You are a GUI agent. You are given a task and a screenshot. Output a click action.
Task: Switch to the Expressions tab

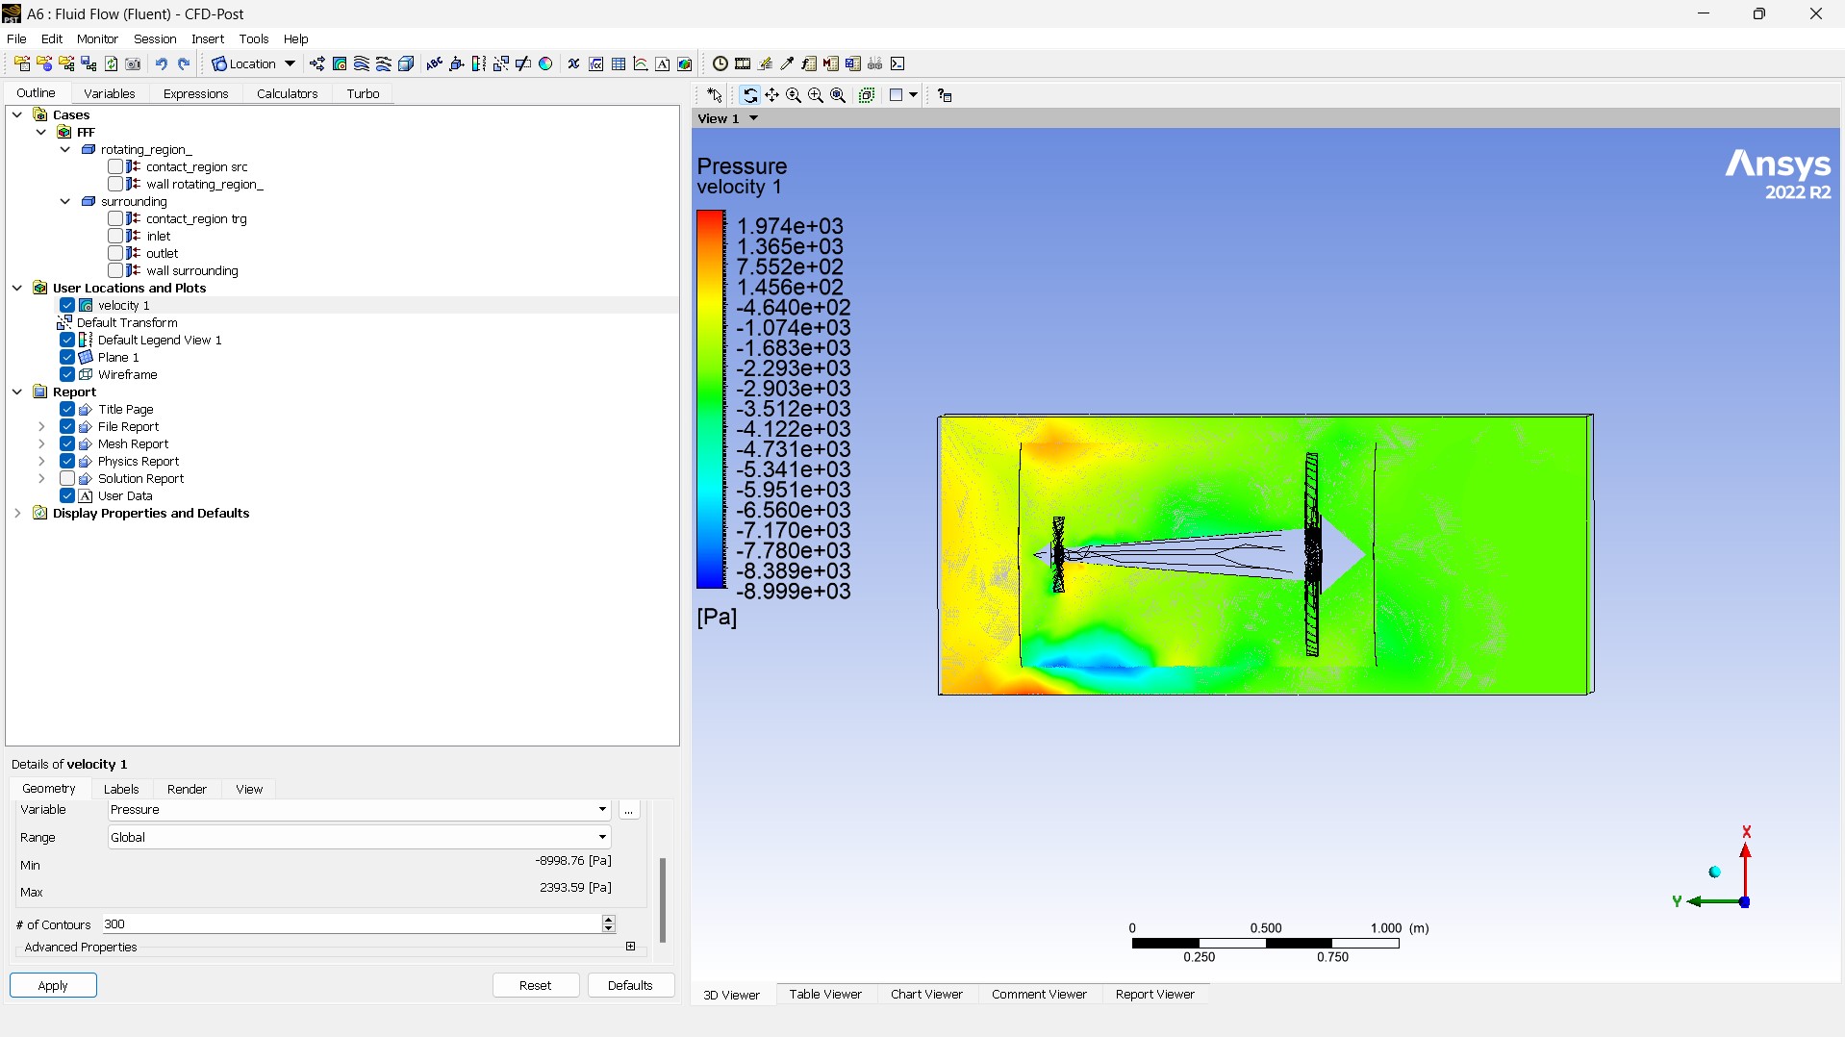tap(195, 93)
